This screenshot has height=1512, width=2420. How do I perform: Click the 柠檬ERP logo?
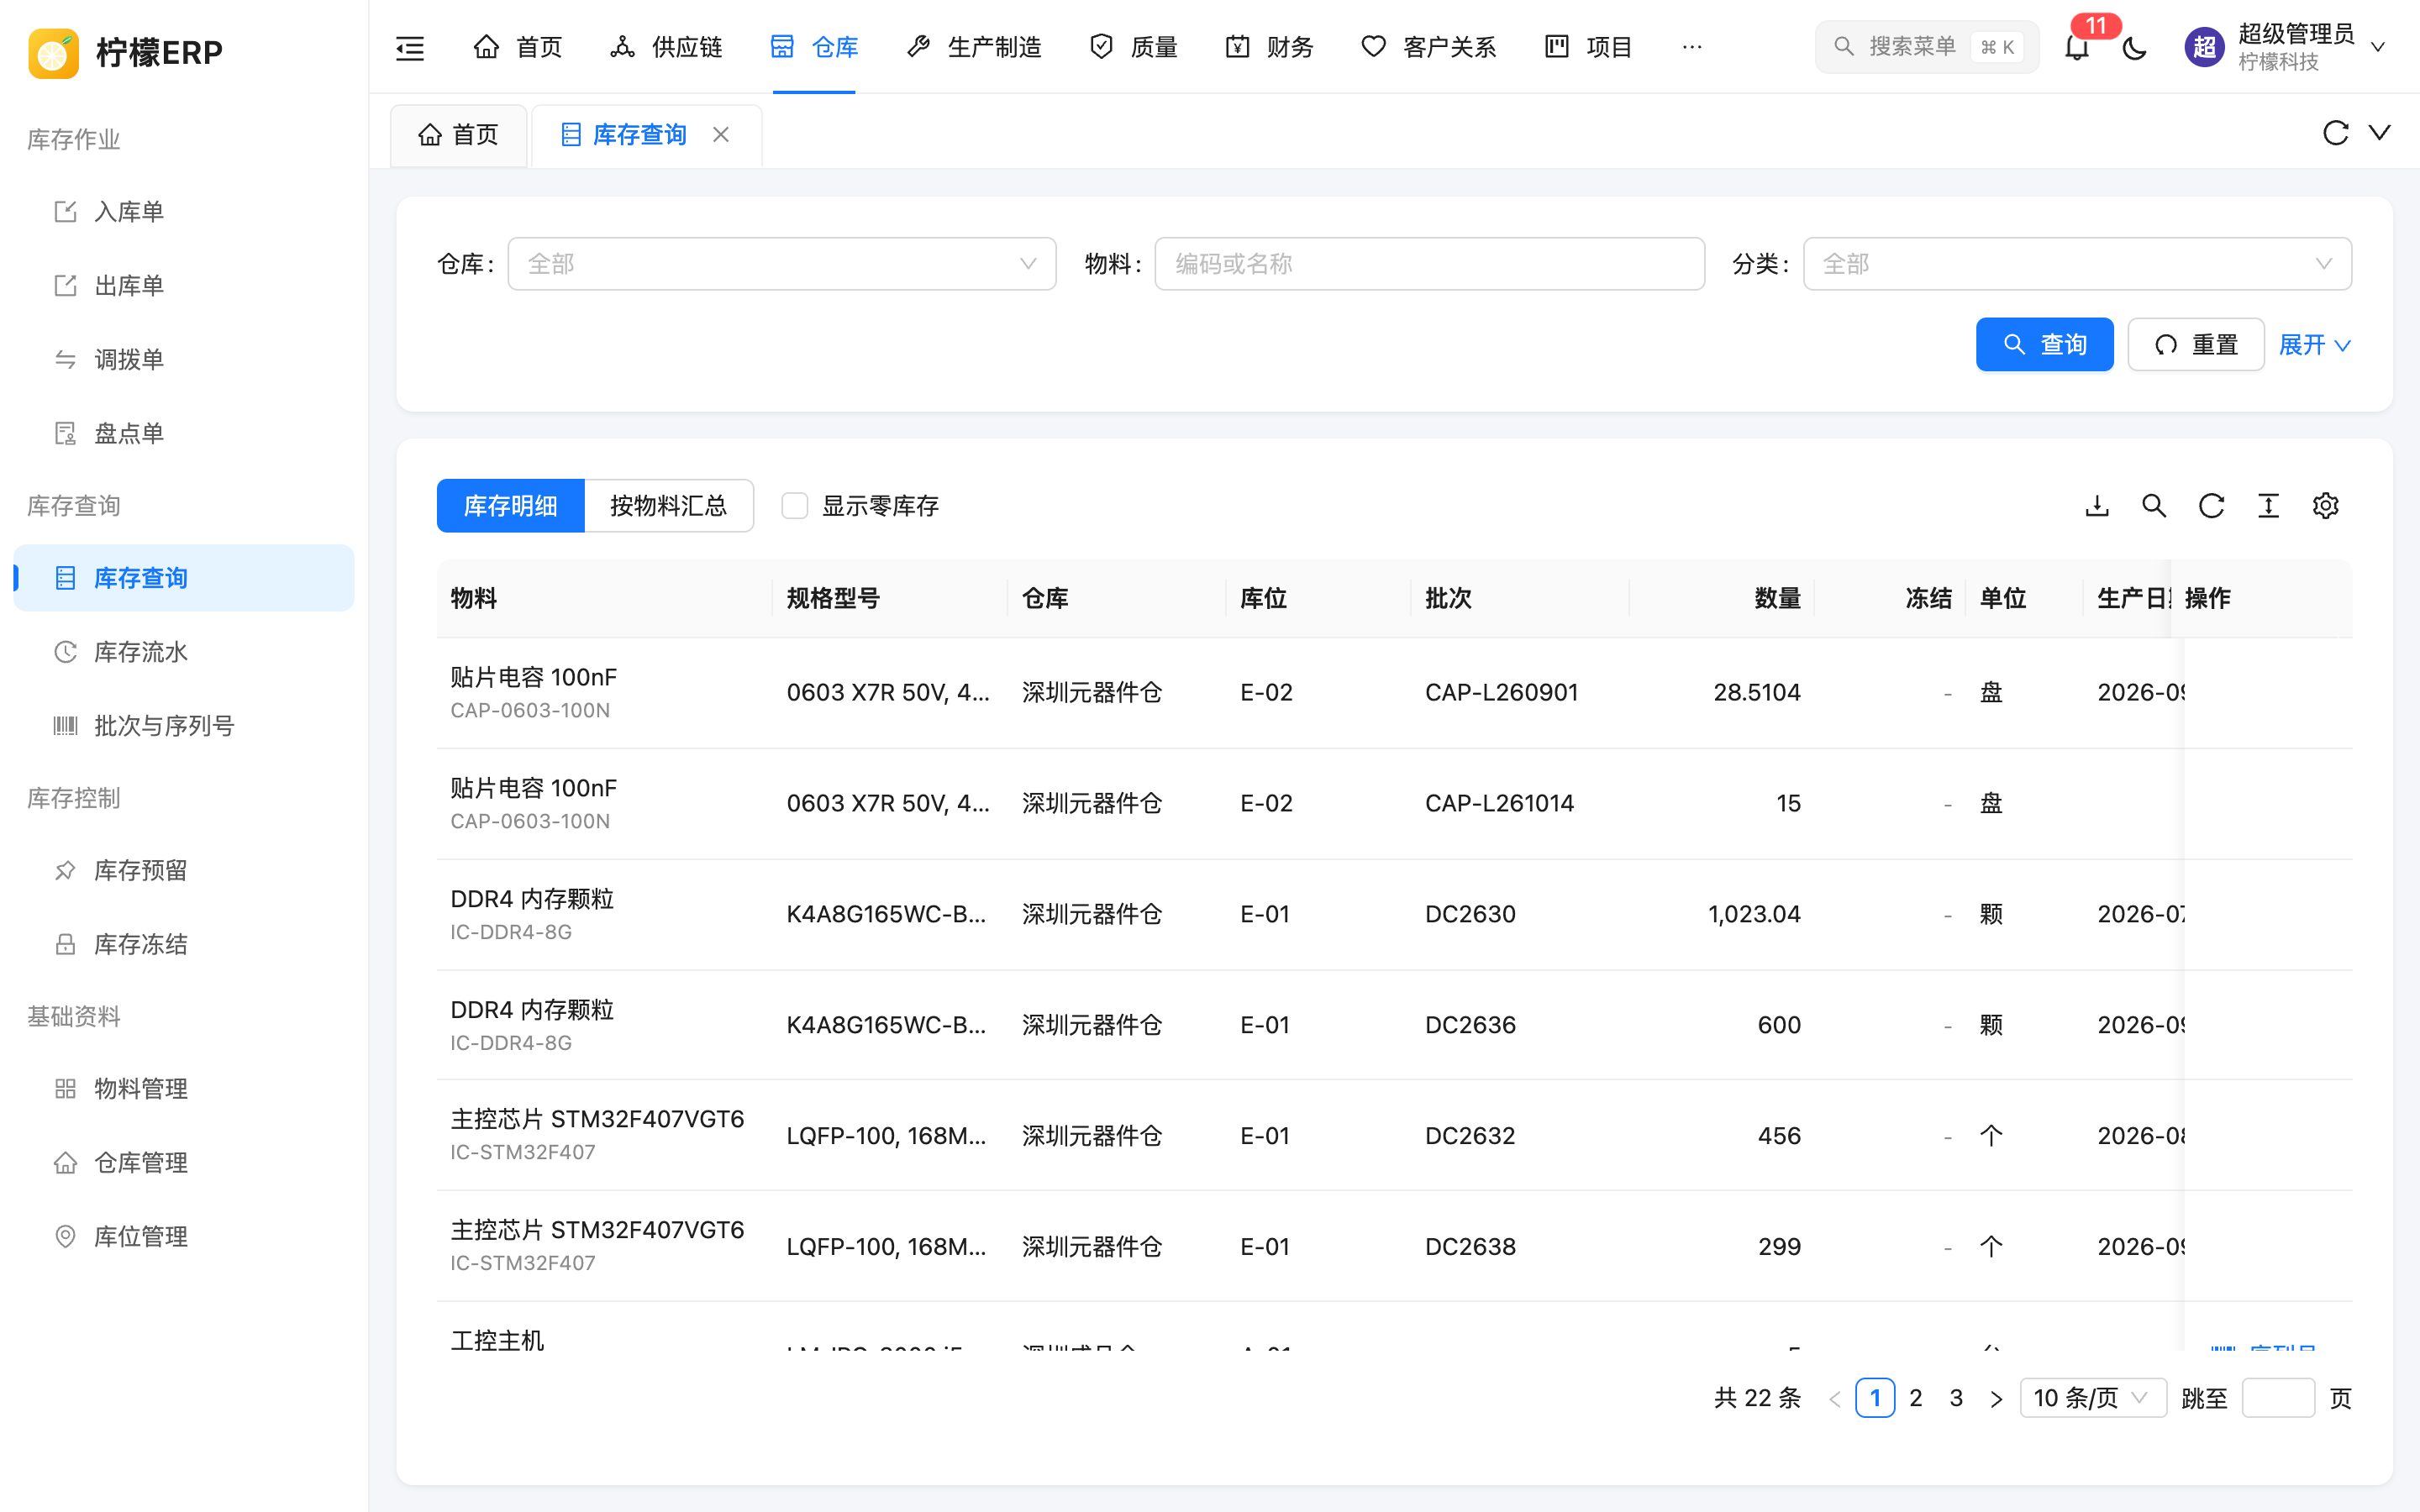(x=126, y=52)
